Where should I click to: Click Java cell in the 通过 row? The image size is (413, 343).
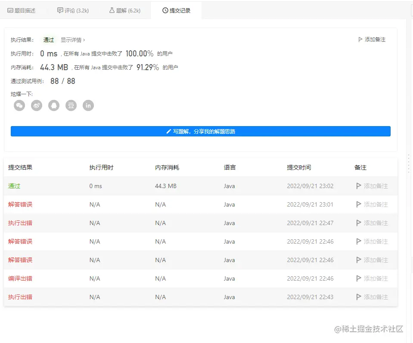tap(229, 186)
